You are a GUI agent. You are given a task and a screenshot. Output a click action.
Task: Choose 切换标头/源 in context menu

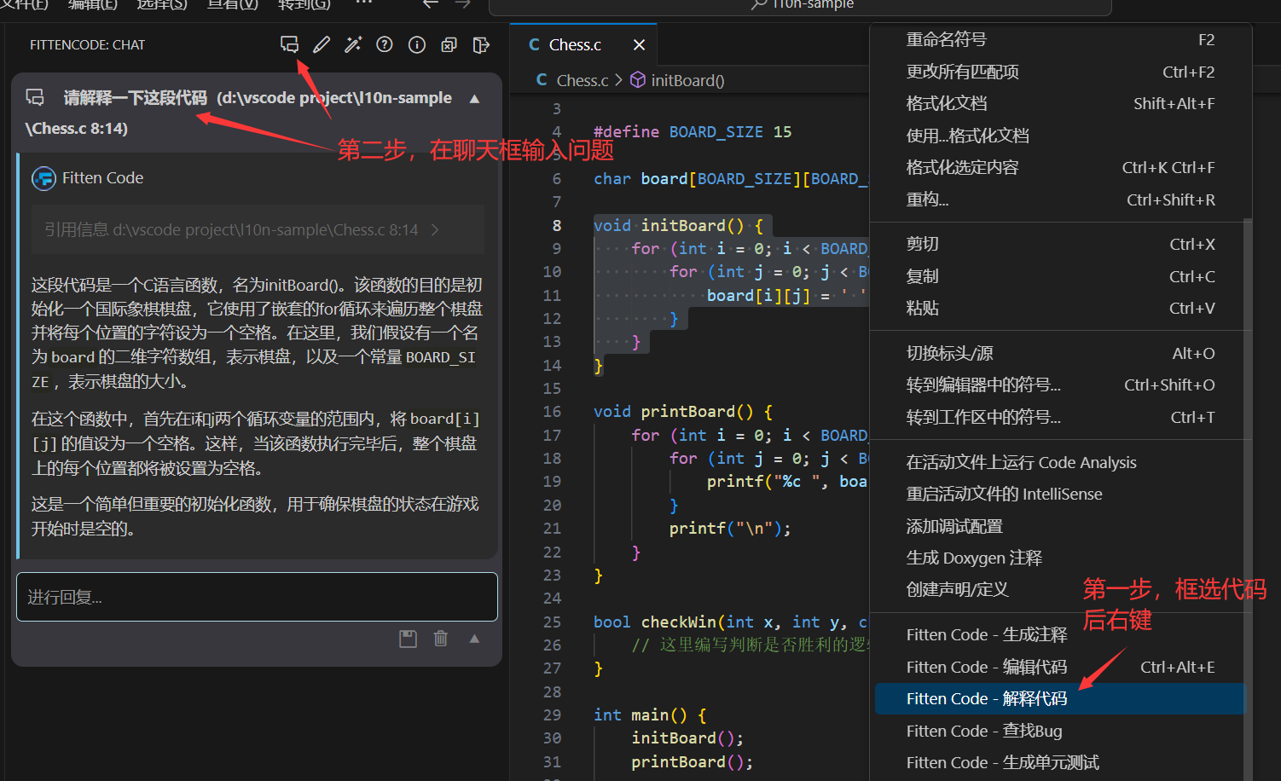point(1060,353)
